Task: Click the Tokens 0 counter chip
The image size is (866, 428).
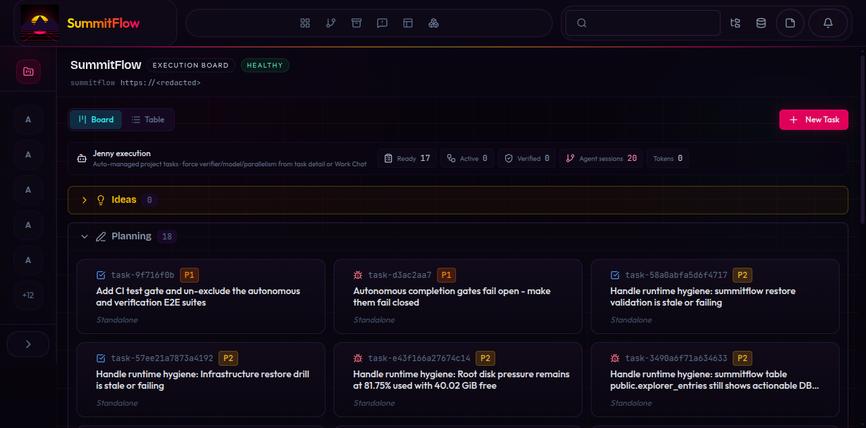Action: [668, 158]
